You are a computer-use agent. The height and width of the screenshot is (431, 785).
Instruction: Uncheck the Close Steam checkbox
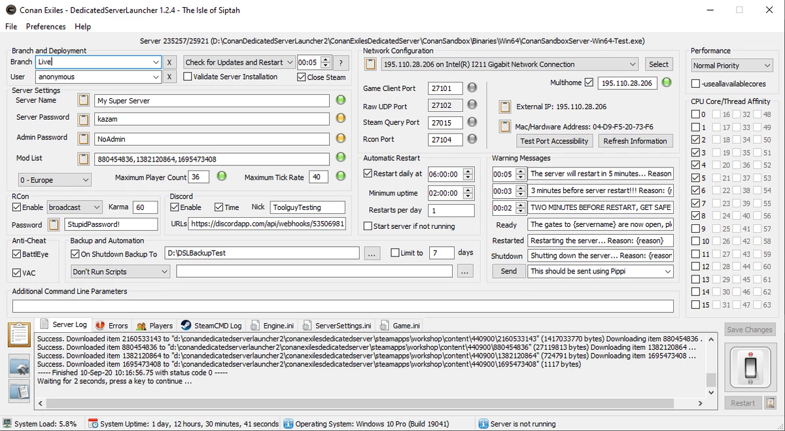(301, 77)
